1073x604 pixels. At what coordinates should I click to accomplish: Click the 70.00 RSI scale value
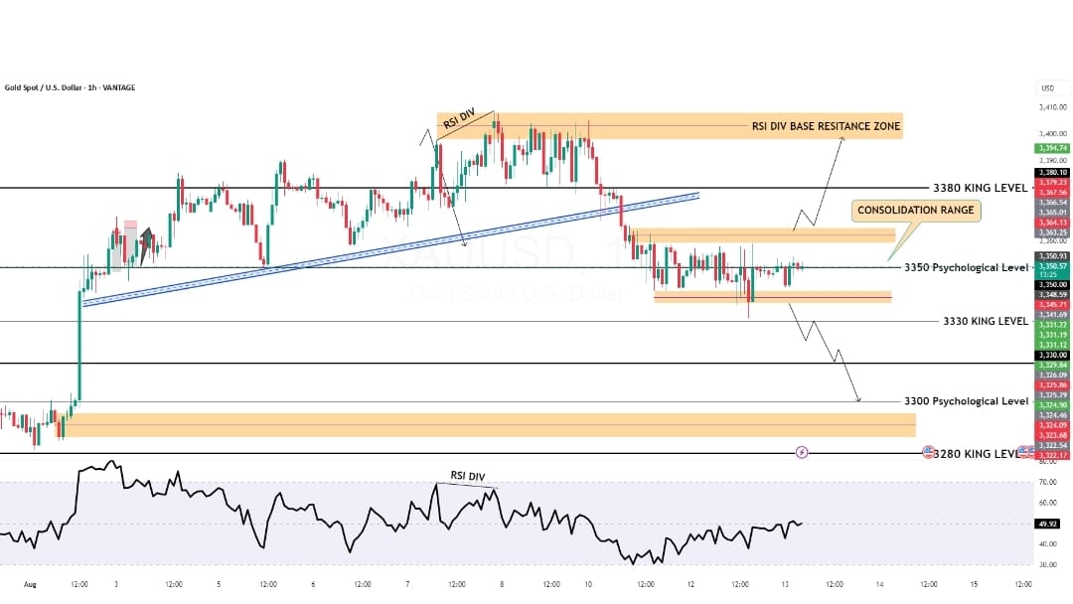coord(1048,482)
